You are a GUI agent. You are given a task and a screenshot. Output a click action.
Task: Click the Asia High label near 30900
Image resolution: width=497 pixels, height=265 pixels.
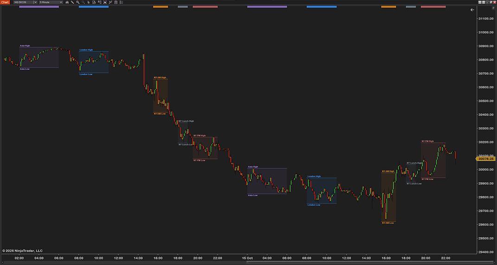click(25, 46)
